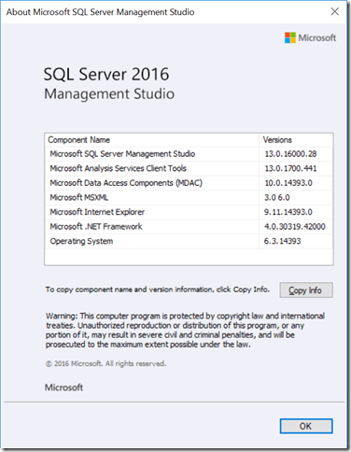This screenshot has width=351, height=452.
Task: Select the Versions column header
Action: pos(296,140)
